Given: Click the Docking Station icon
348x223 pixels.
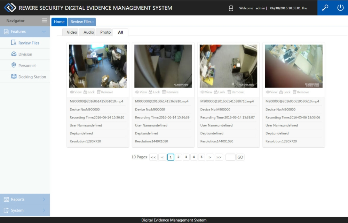Looking at the screenshot, I should pyautogui.click(x=14, y=76).
